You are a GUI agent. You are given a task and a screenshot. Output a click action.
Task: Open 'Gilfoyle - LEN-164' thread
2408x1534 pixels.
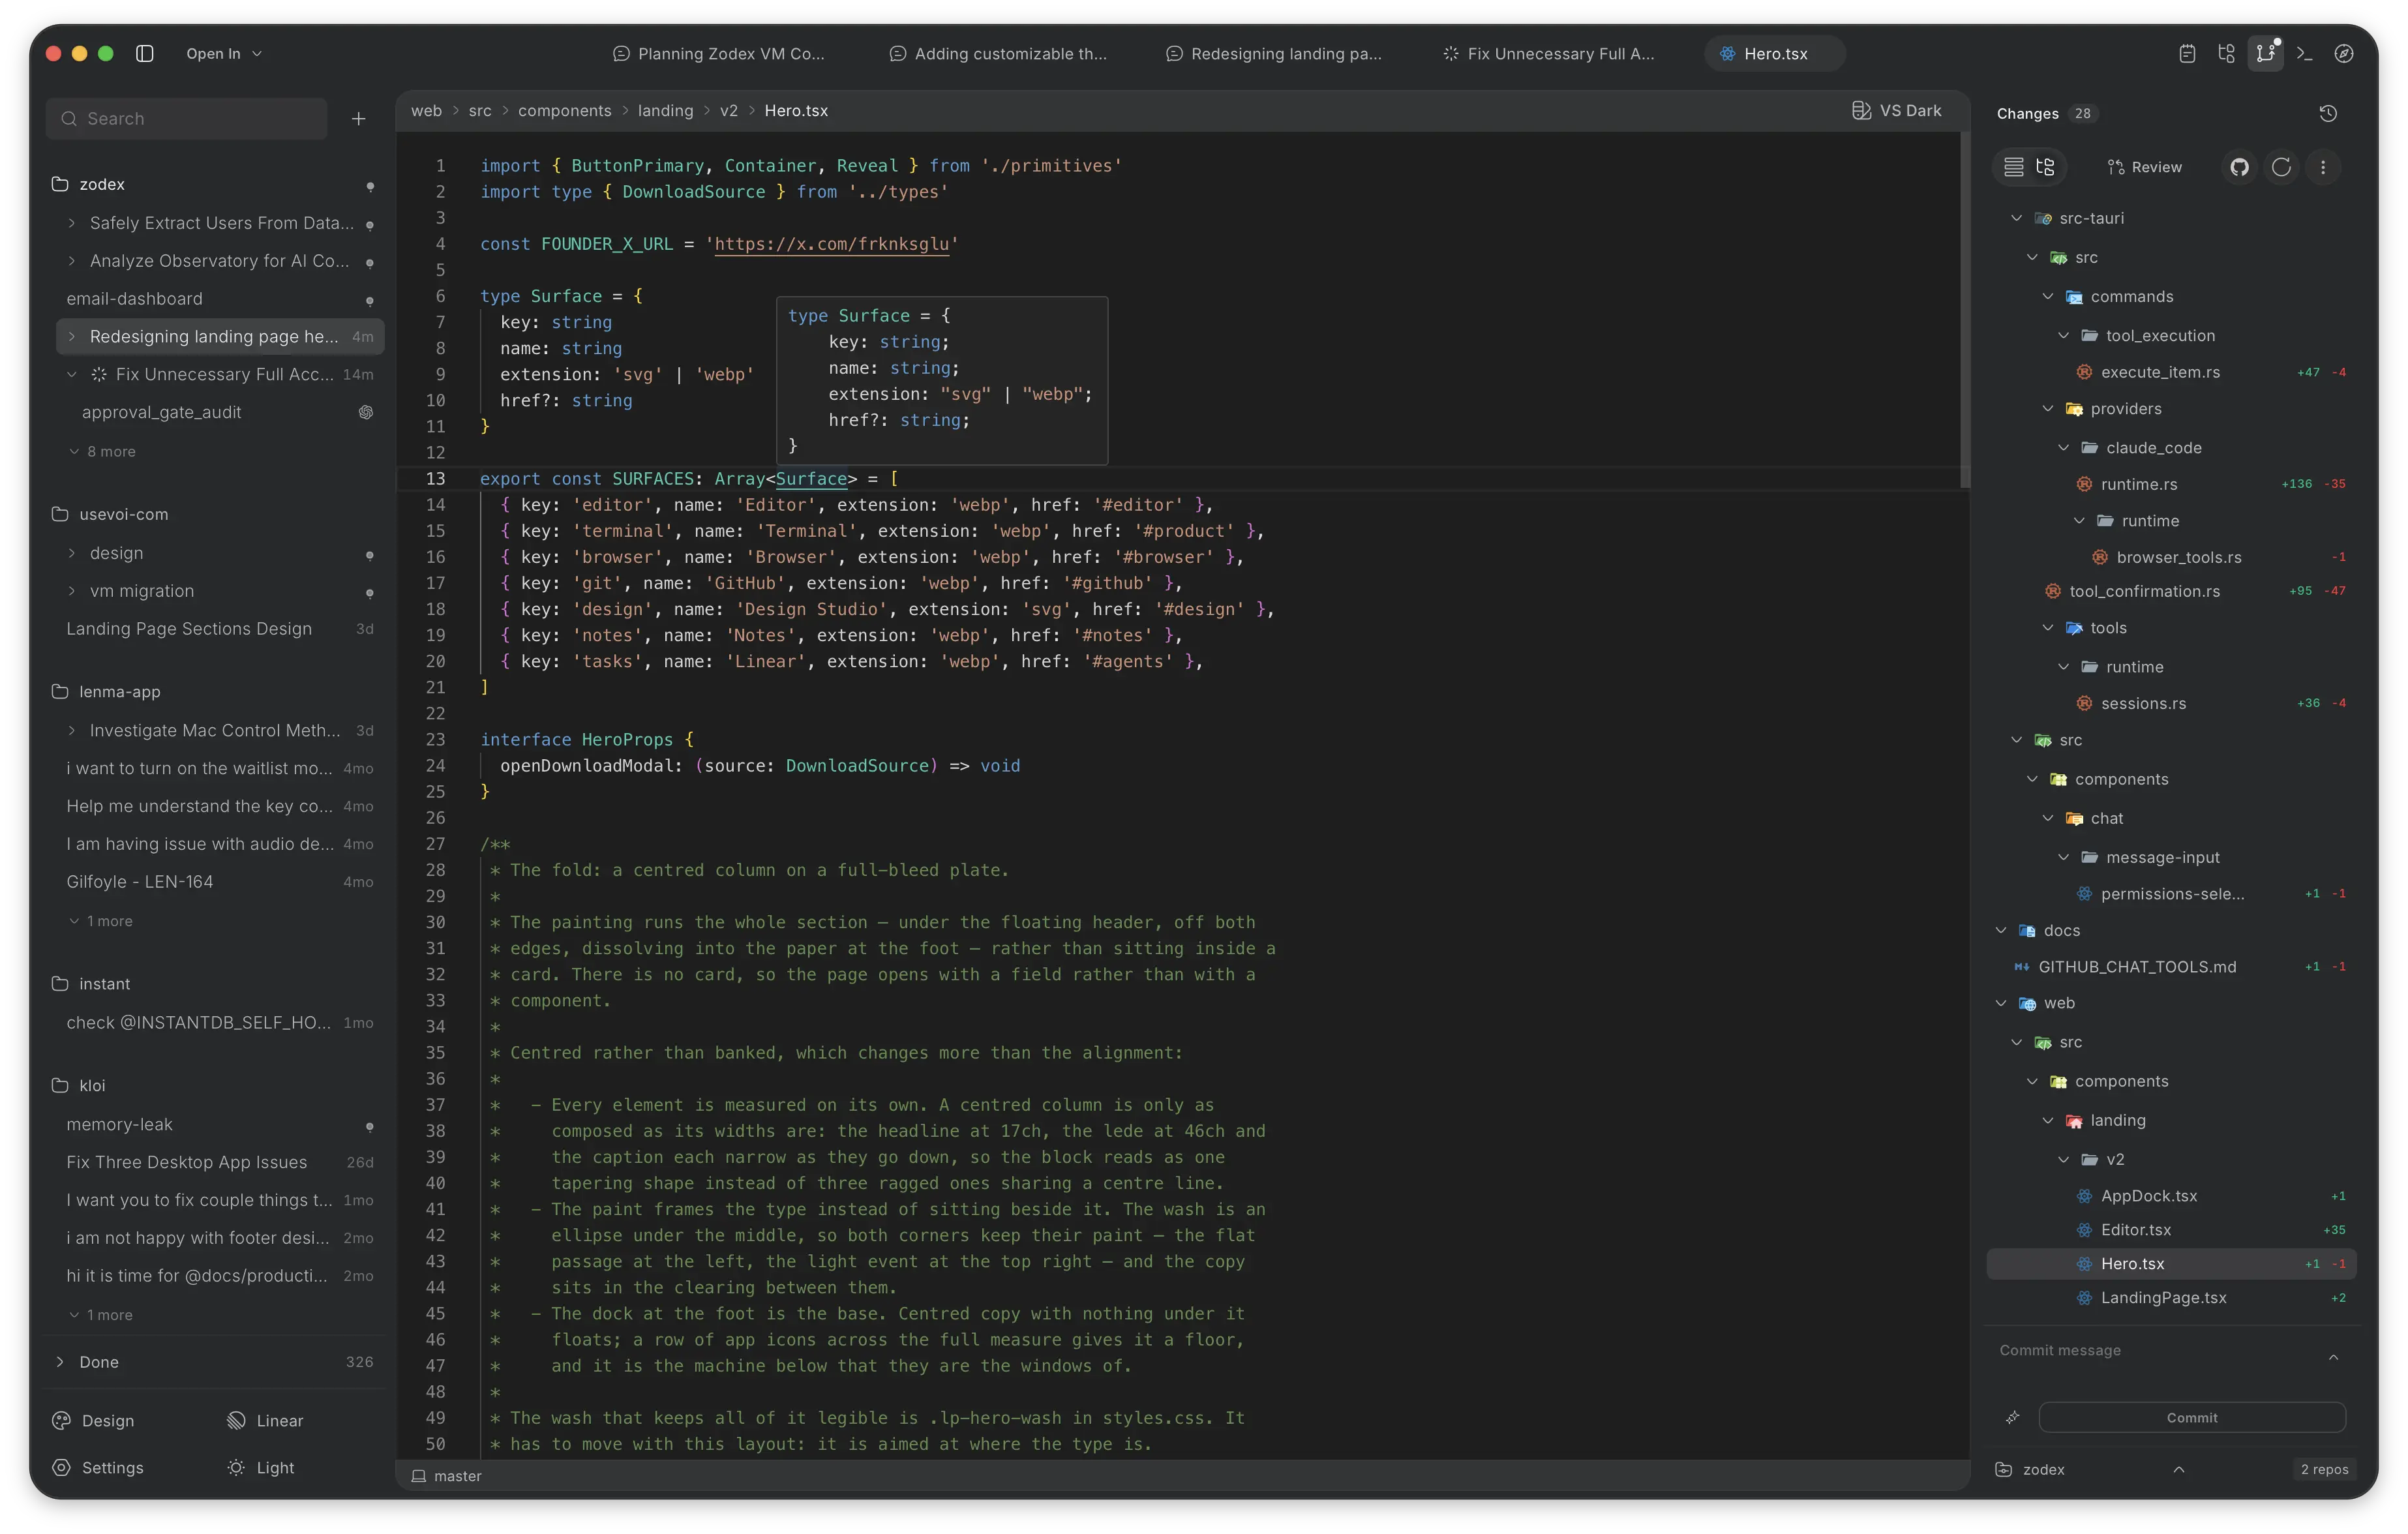[220, 882]
